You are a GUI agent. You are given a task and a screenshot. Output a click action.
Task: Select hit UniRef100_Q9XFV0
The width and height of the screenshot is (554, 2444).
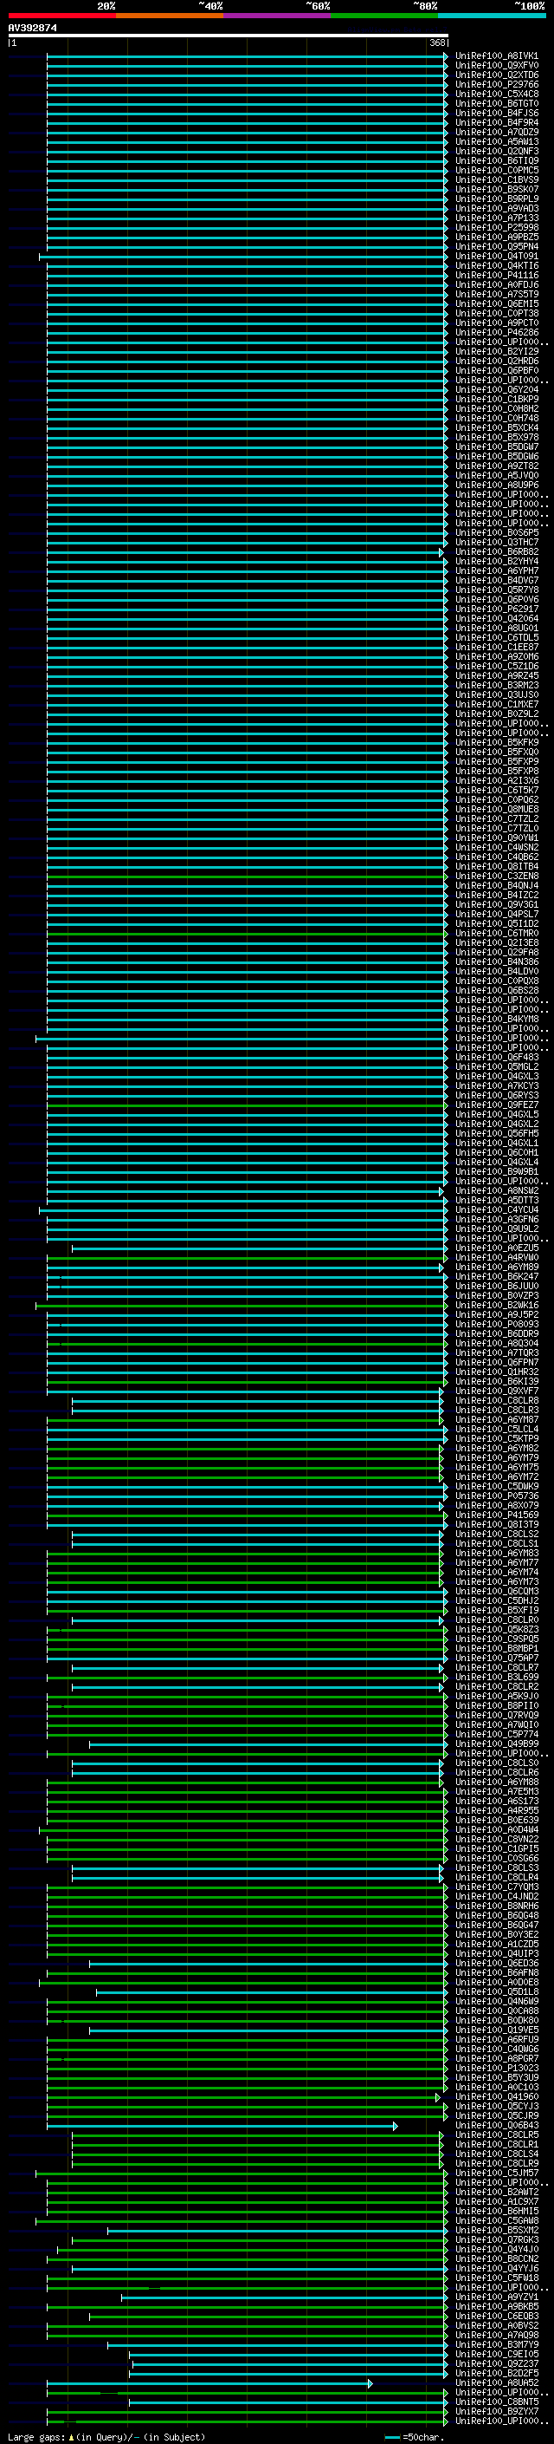496,66
